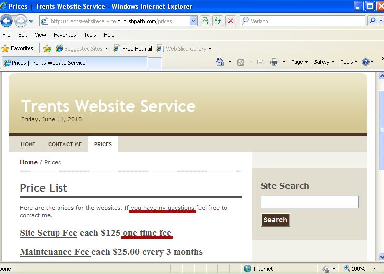Image resolution: width=384 pixels, height=274 pixels.
Task: Expand the zoom level dropdown arrow
Action: coord(374,269)
